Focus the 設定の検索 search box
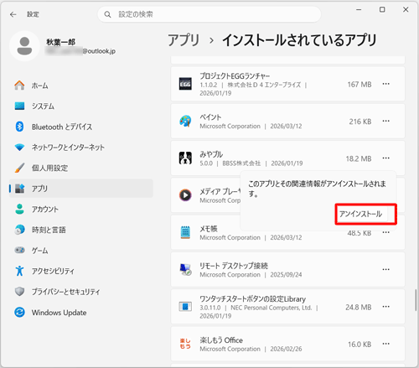The width and height of the screenshot is (419, 368). pyautogui.click(x=209, y=14)
